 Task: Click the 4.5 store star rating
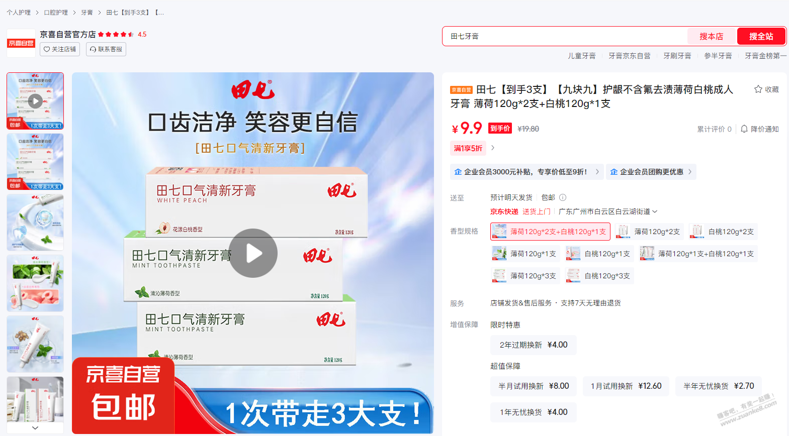(x=142, y=34)
